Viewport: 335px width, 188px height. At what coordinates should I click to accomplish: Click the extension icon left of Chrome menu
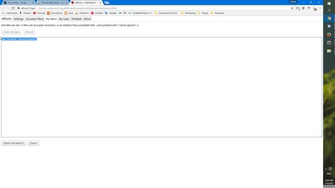(315, 8)
